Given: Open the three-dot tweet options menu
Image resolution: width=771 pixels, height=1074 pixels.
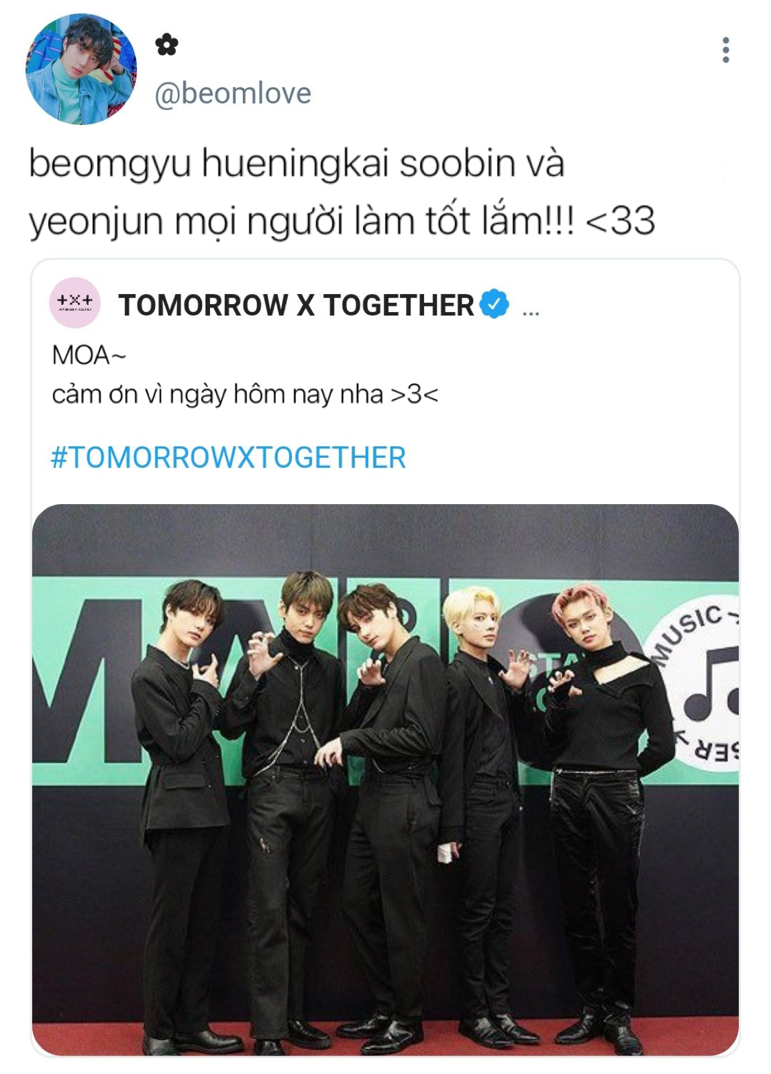Looking at the screenshot, I should pyautogui.click(x=725, y=50).
